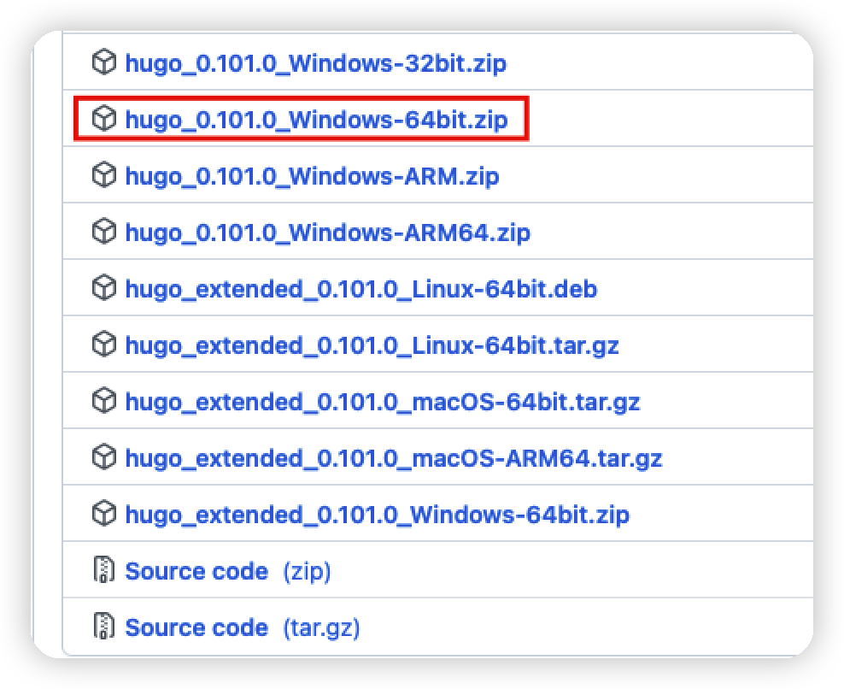Download hugo_extended_0.101.0_Linux-64bit.deb package

click(x=360, y=289)
